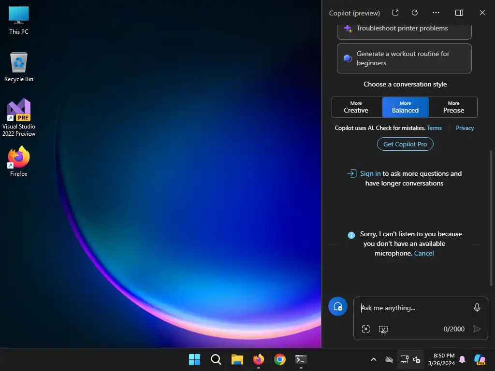495x371 pixels.
Task: Select Visual Studio 2022 Preview shortcut
Action: click(19, 117)
